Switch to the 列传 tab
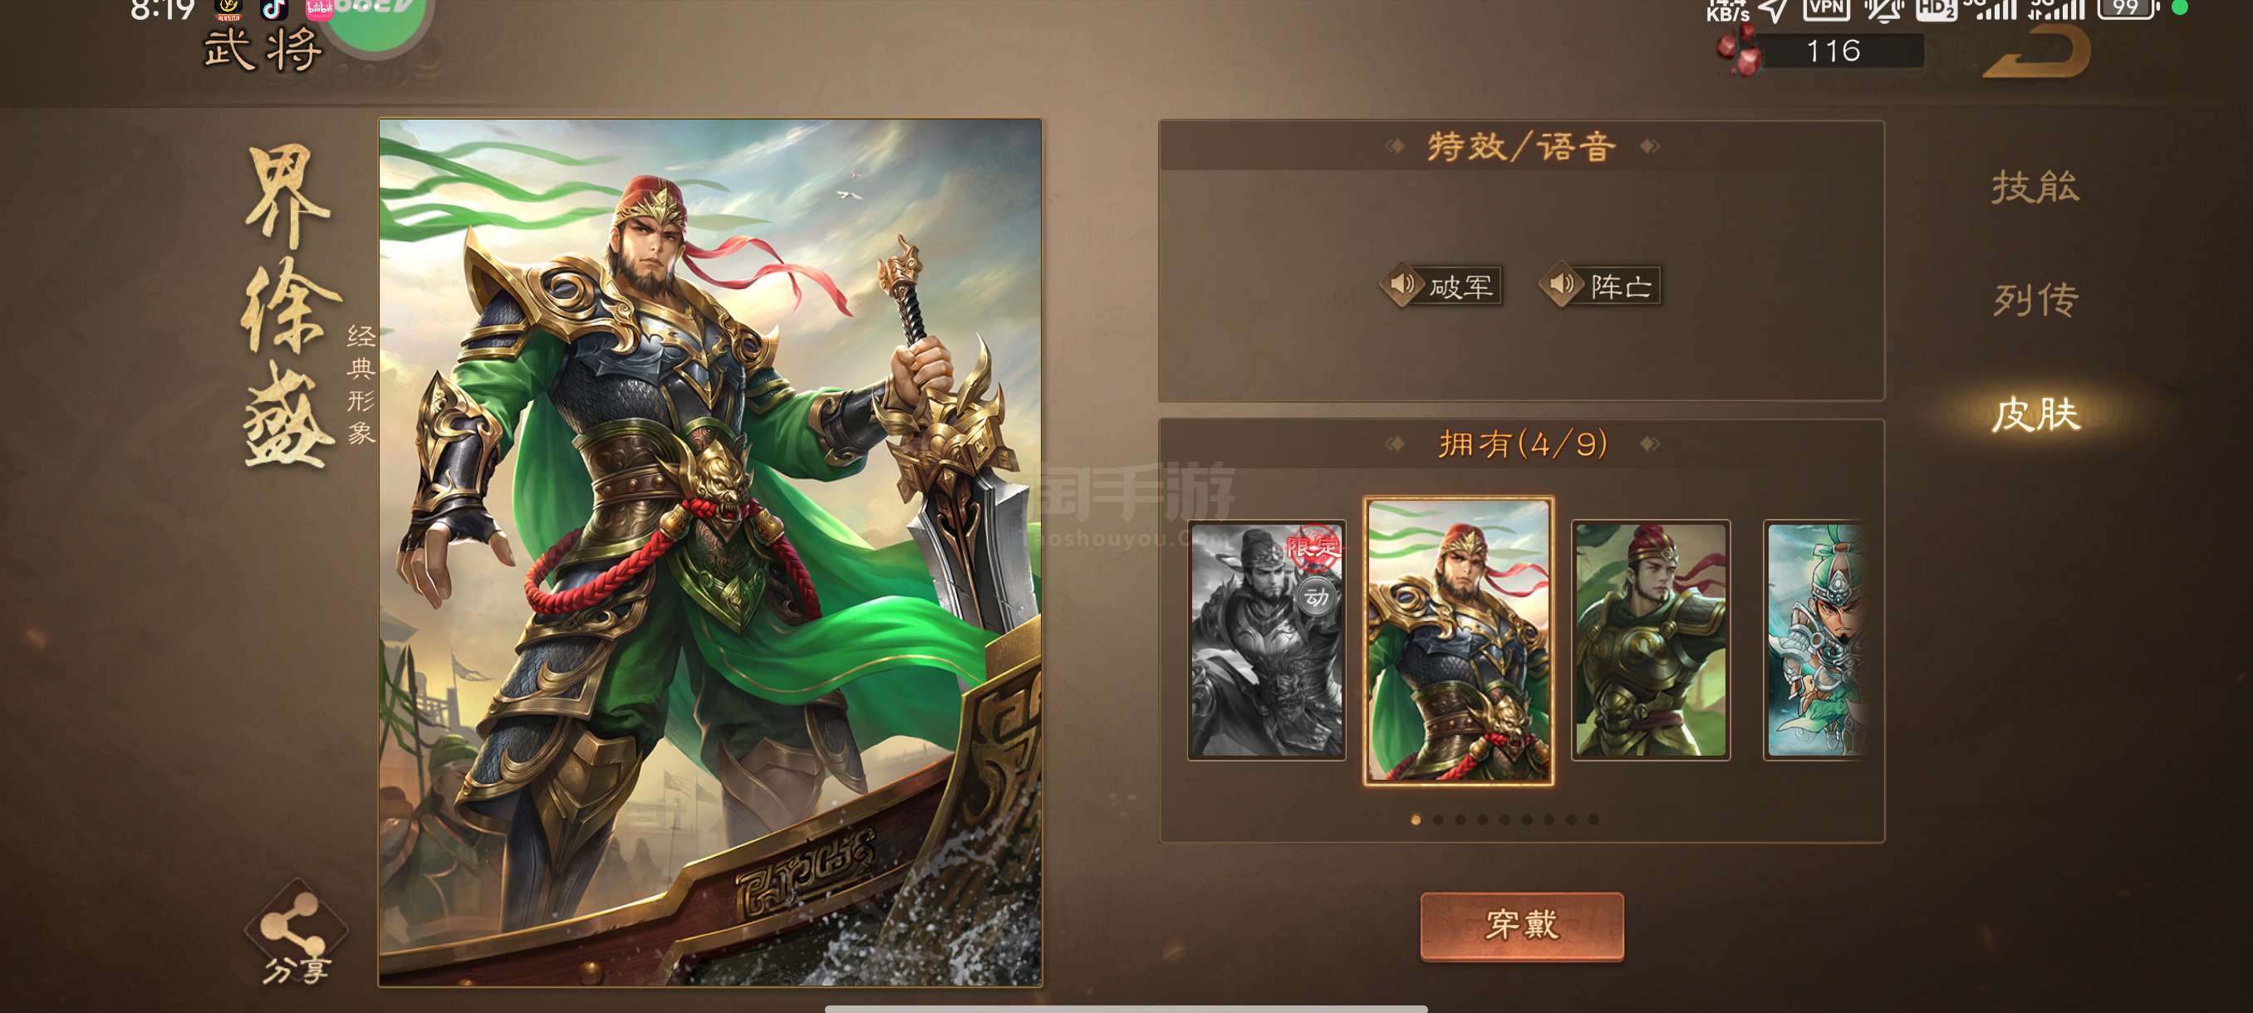2253x1013 pixels. pyautogui.click(x=2035, y=300)
